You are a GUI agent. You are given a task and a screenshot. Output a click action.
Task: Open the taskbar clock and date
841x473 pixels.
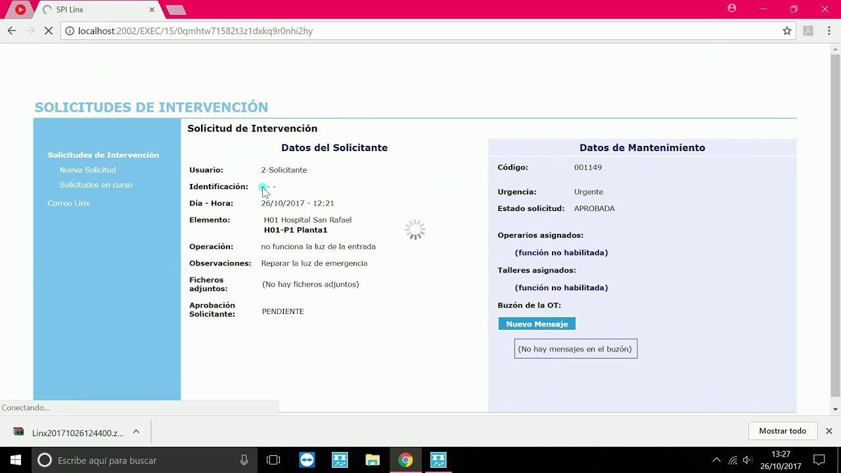pos(781,460)
